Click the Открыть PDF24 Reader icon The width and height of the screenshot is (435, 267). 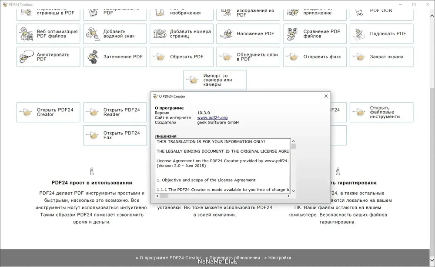point(93,112)
